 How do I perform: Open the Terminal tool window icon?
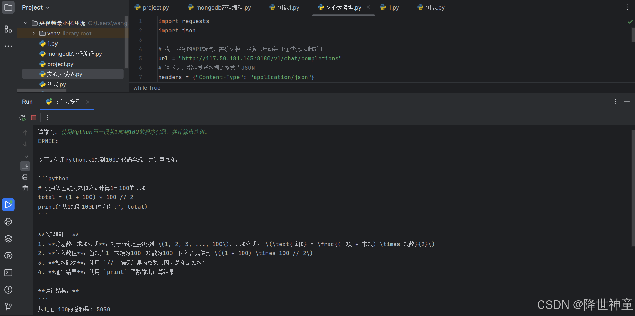pyautogui.click(x=8, y=273)
